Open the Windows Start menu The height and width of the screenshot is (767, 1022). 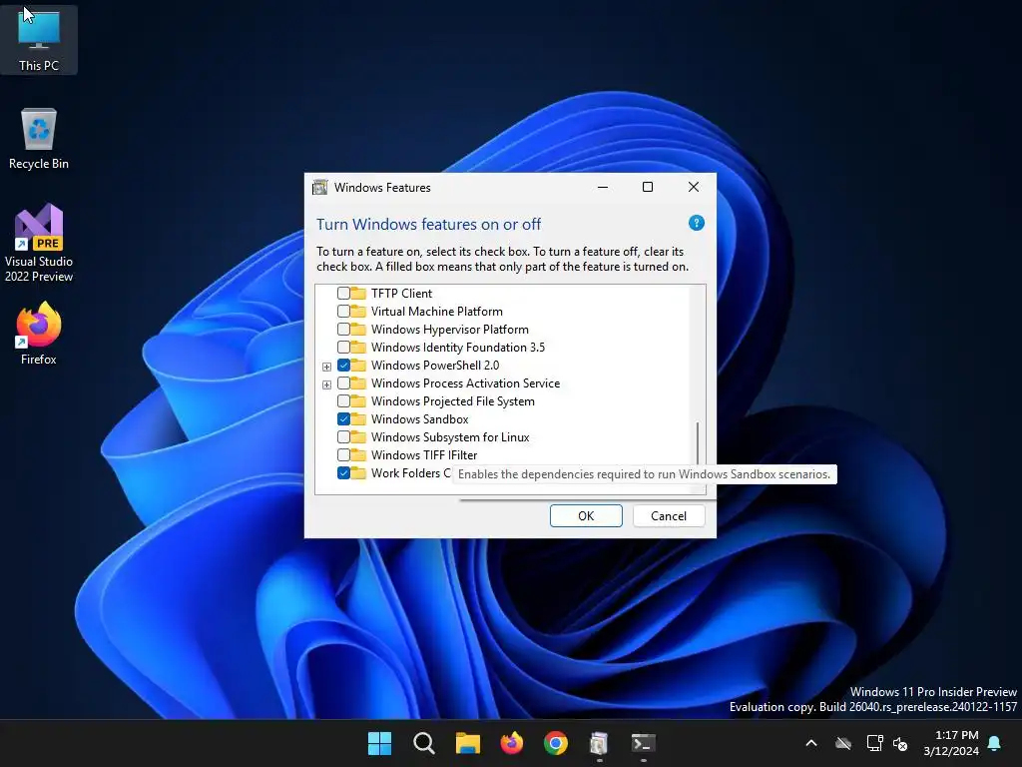tap(379, 743)
